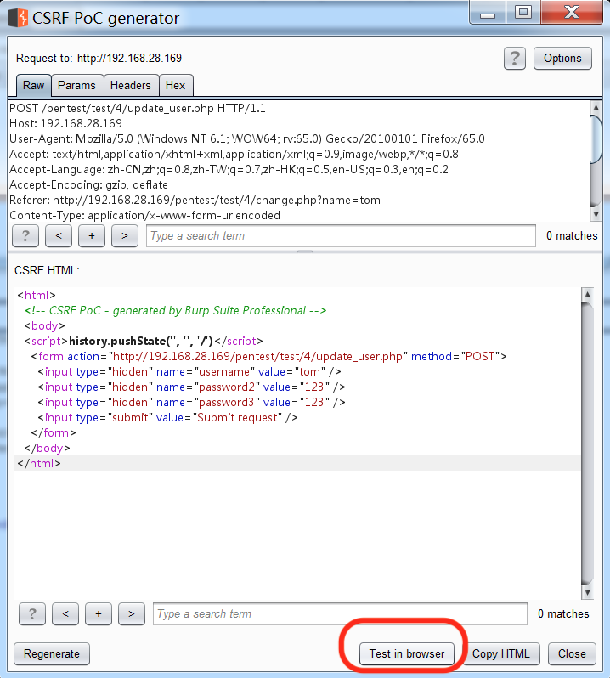Click previous match arrow in CSRF HTML search
The width and height of the screenshot is (610, 678).
pos(65,614)
